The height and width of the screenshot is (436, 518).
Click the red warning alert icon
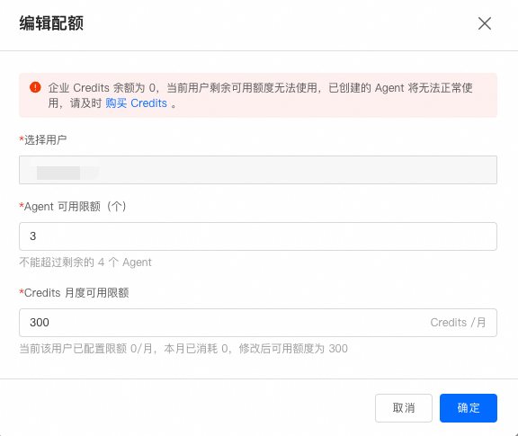(x=35, y=87)
